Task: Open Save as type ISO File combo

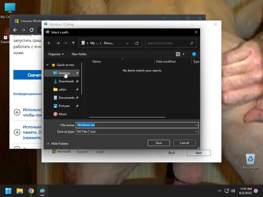Action: click(x=137, y=132)
